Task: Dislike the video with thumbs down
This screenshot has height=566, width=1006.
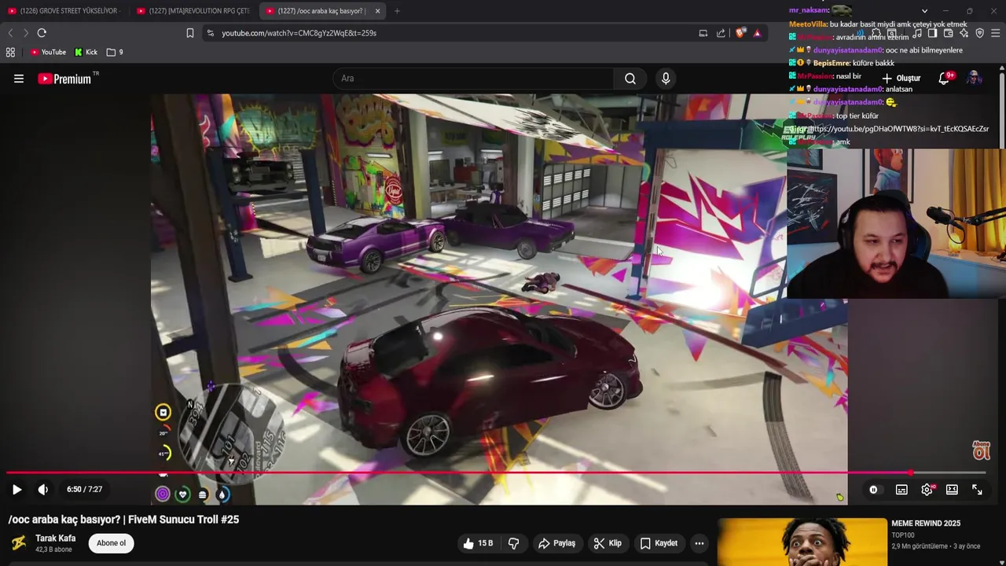Action: 513,543
